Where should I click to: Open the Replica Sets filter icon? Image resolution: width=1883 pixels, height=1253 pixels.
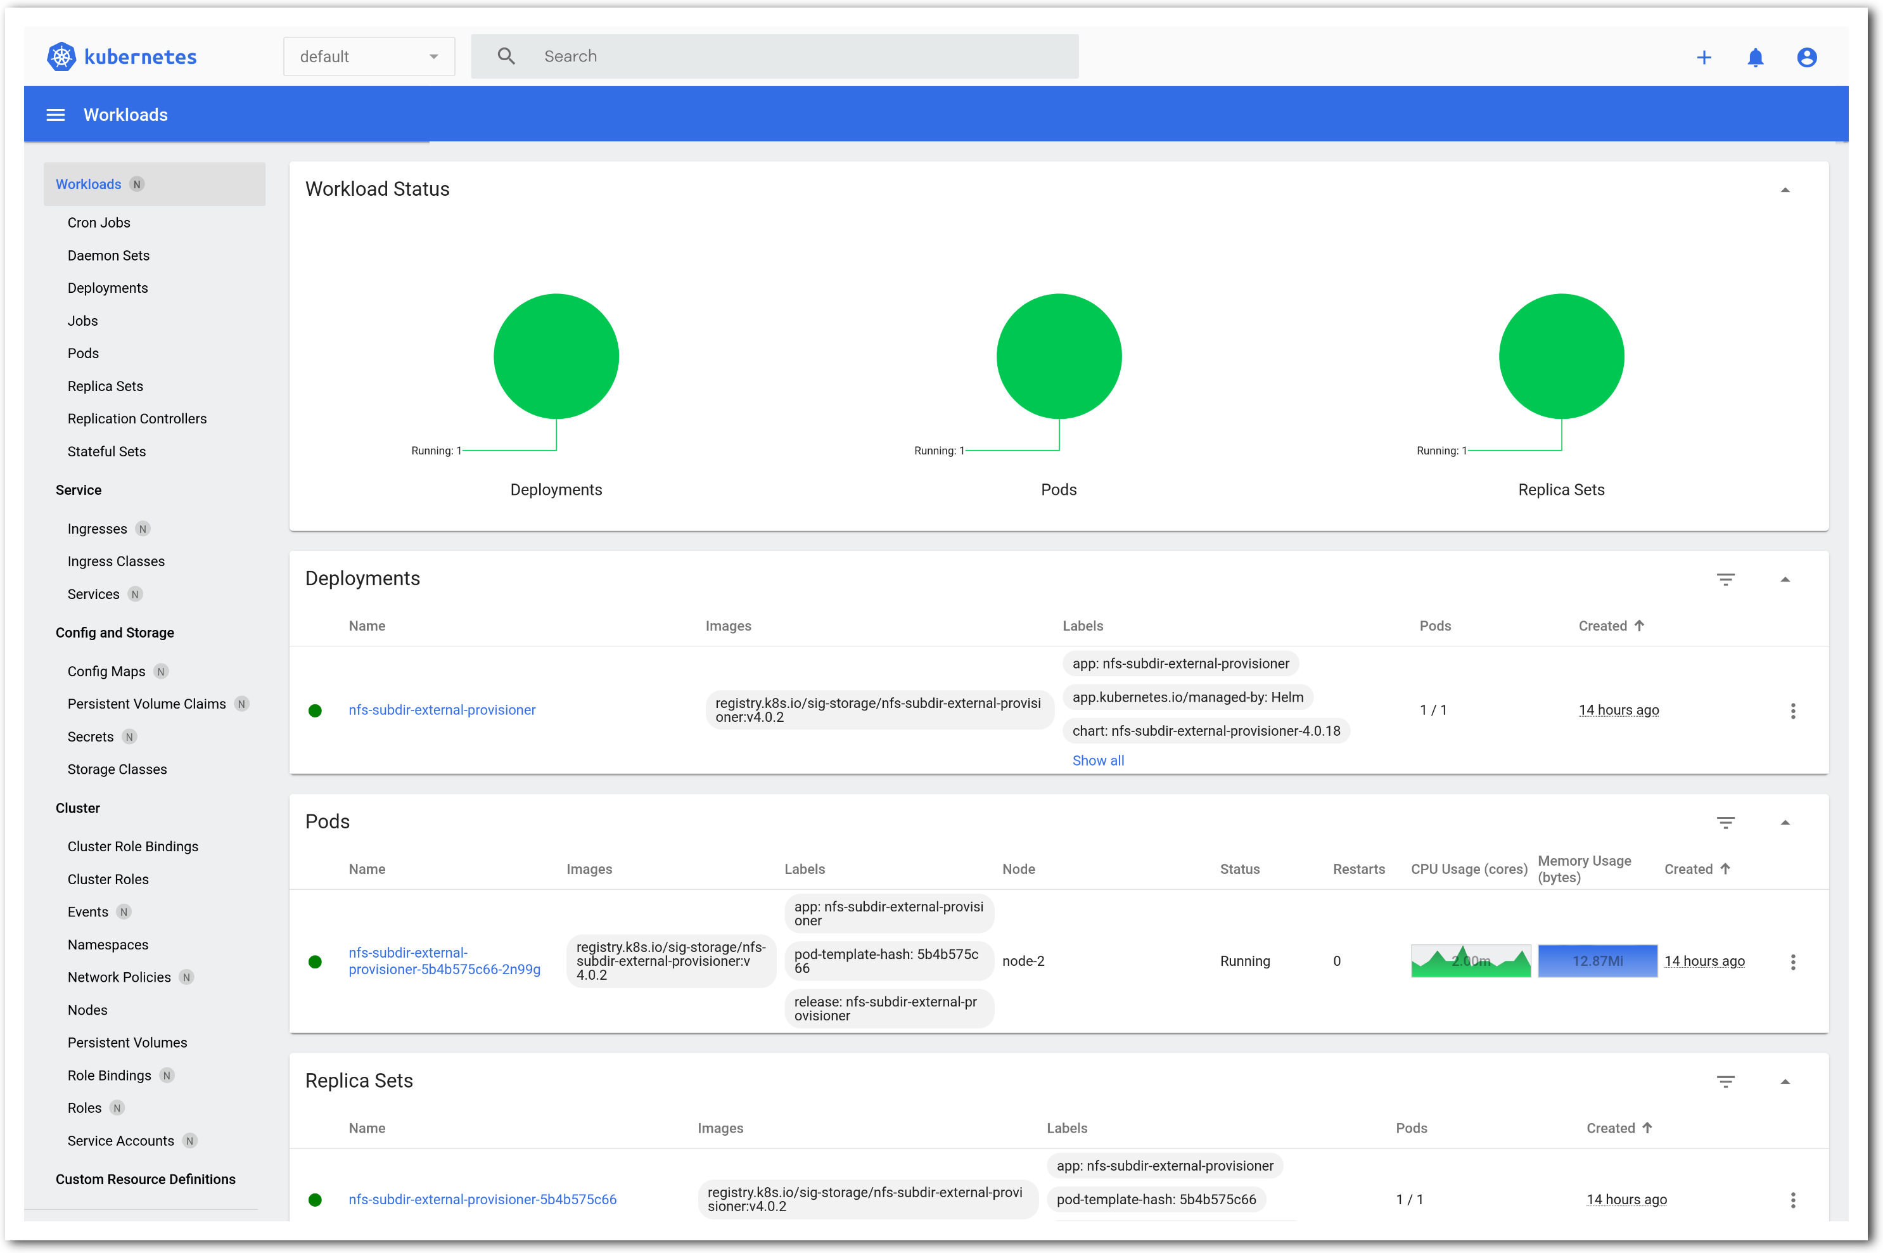click(x=1725, y=1081)
